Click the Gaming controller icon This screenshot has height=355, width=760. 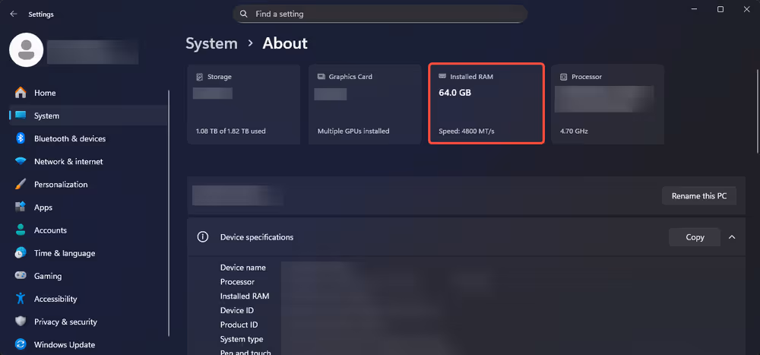[x=21, y=276]
